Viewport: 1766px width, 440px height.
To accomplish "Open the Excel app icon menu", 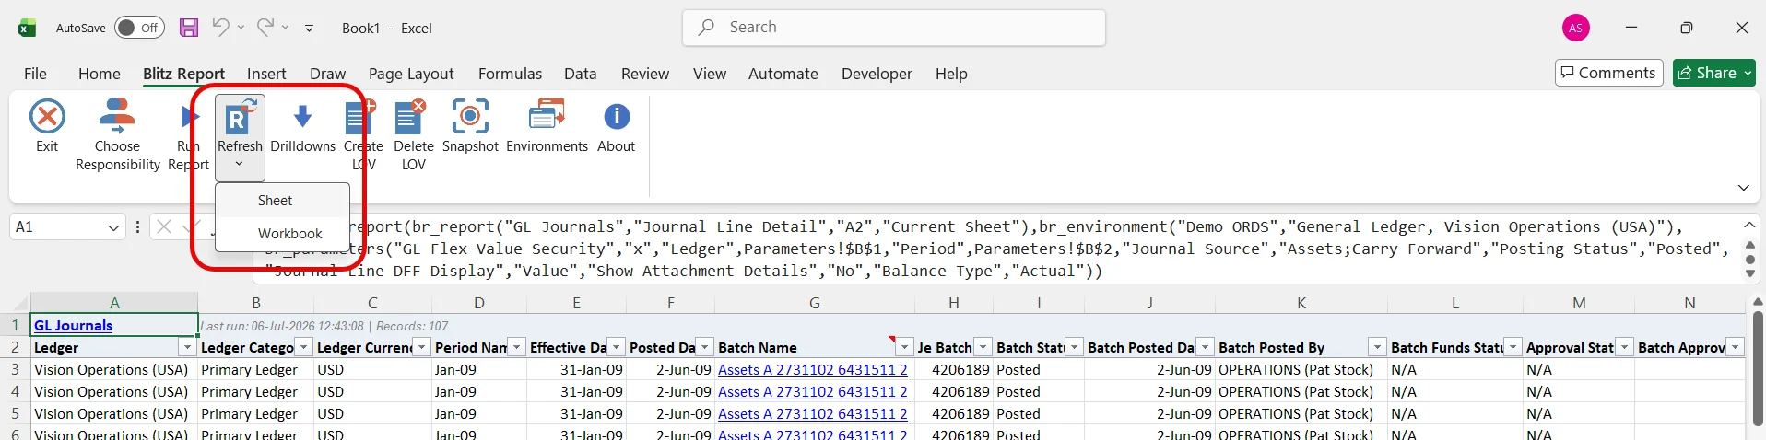I will pos(28,28).
